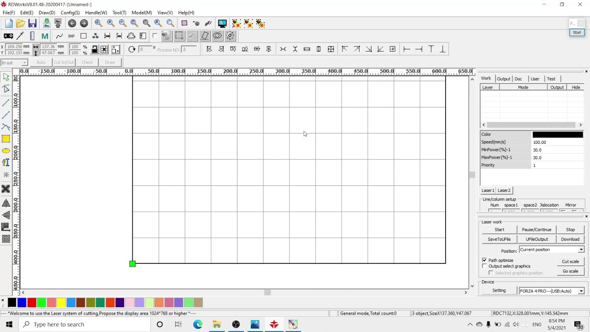Open the Handle(W) menu
Screen dimensions: 590x332
[x=96, y=12]
